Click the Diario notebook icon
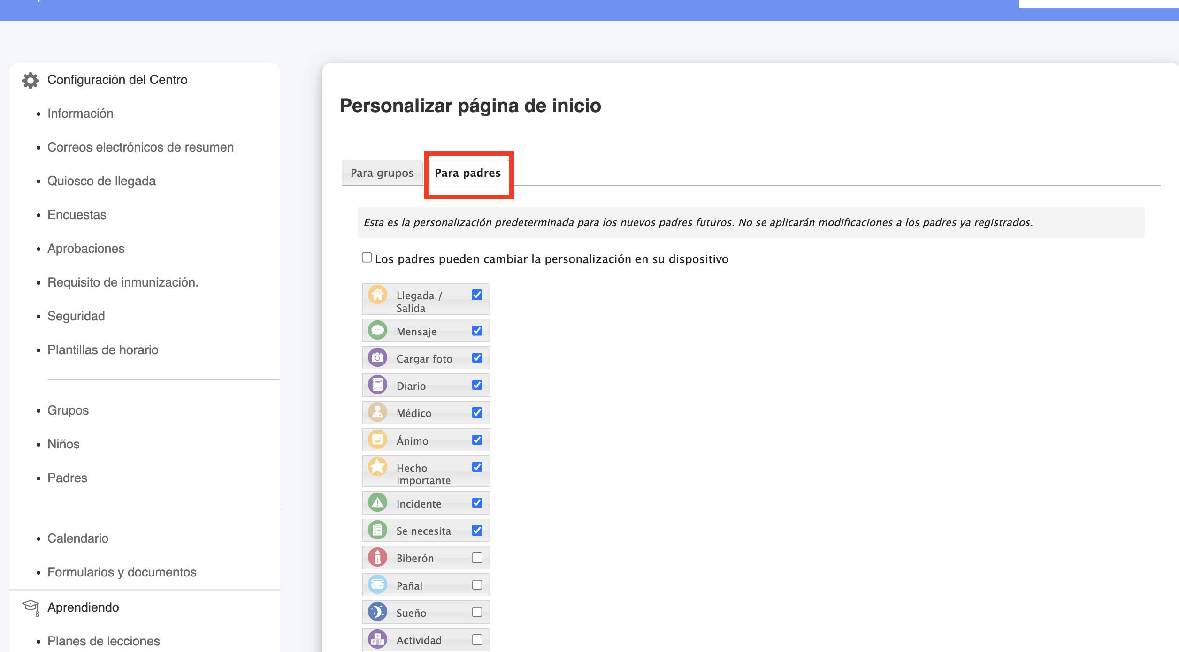Screen dimensions: 1179x652 pos(377,385)
